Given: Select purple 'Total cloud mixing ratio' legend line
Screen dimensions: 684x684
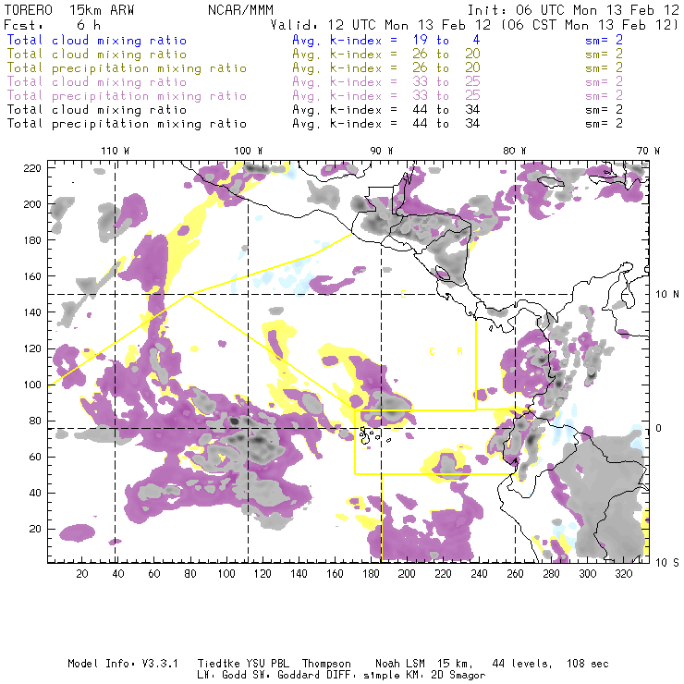Looking at the screenshot, I should pyautogui.click(x=97, y=82).
